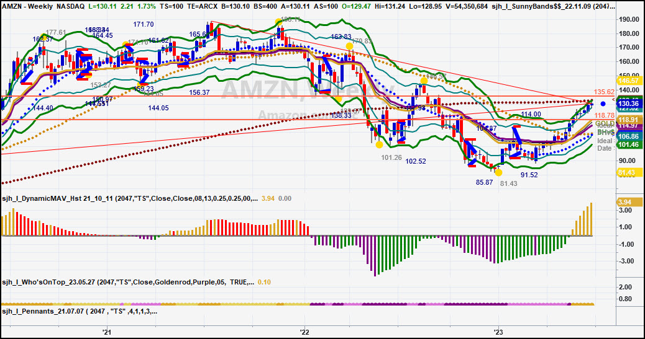Click the 163.83 price label
The width and height of the screenshot is (645, 339).
click(x=341, y=37)
